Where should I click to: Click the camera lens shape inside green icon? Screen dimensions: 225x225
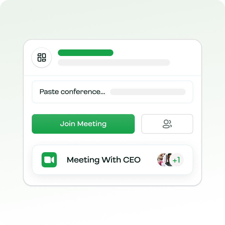point(52,160)
